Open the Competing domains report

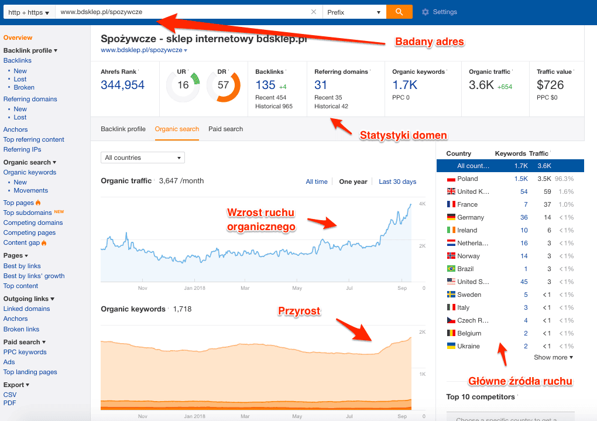click(x=33, y=223)
